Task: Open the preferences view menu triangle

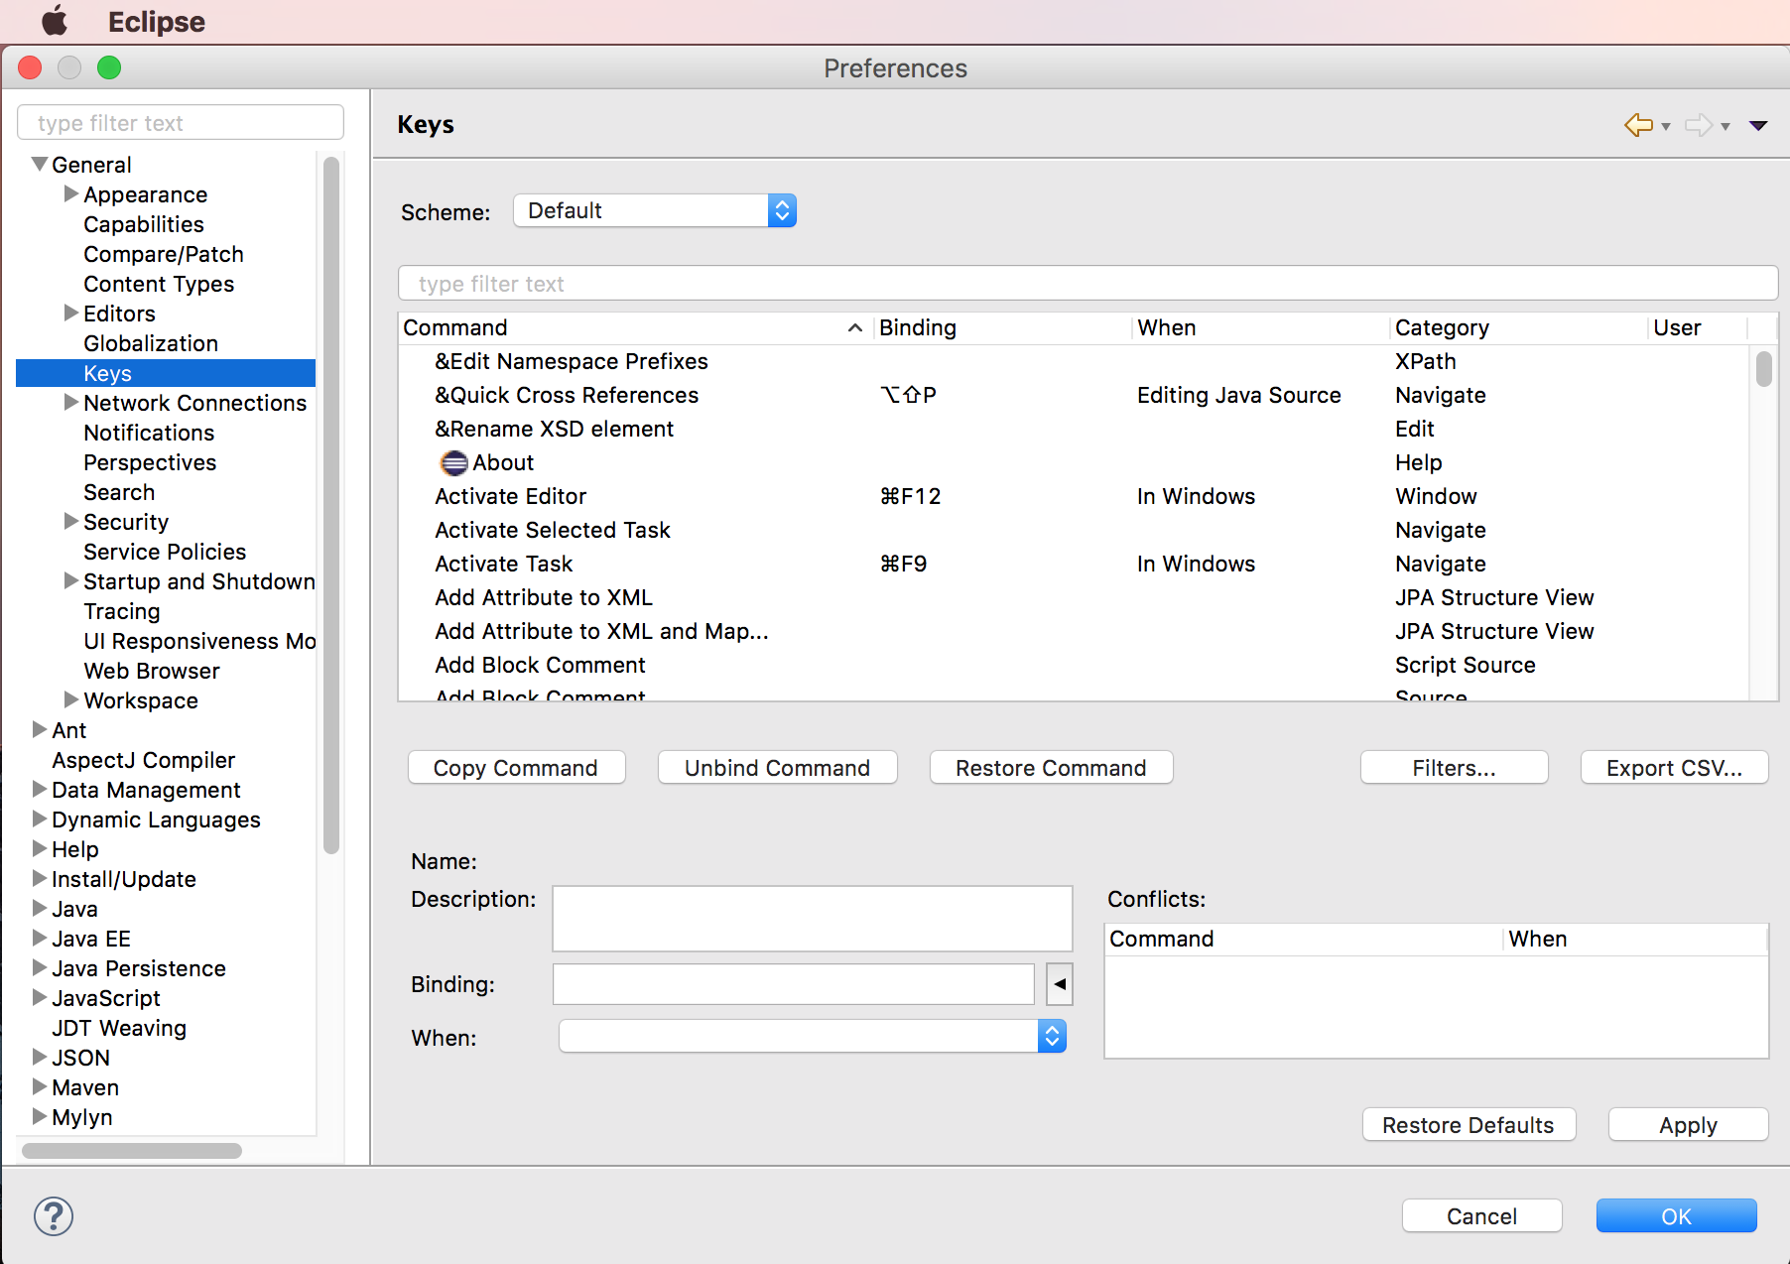Action: click(x=1758, y=125)
